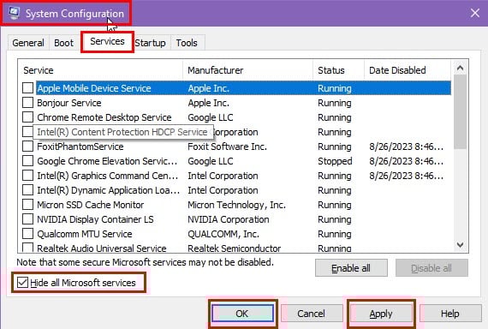The height and width of the screenshot is (329, 488).
Task: Open Help for System Configuration
Action: [450, 314]
